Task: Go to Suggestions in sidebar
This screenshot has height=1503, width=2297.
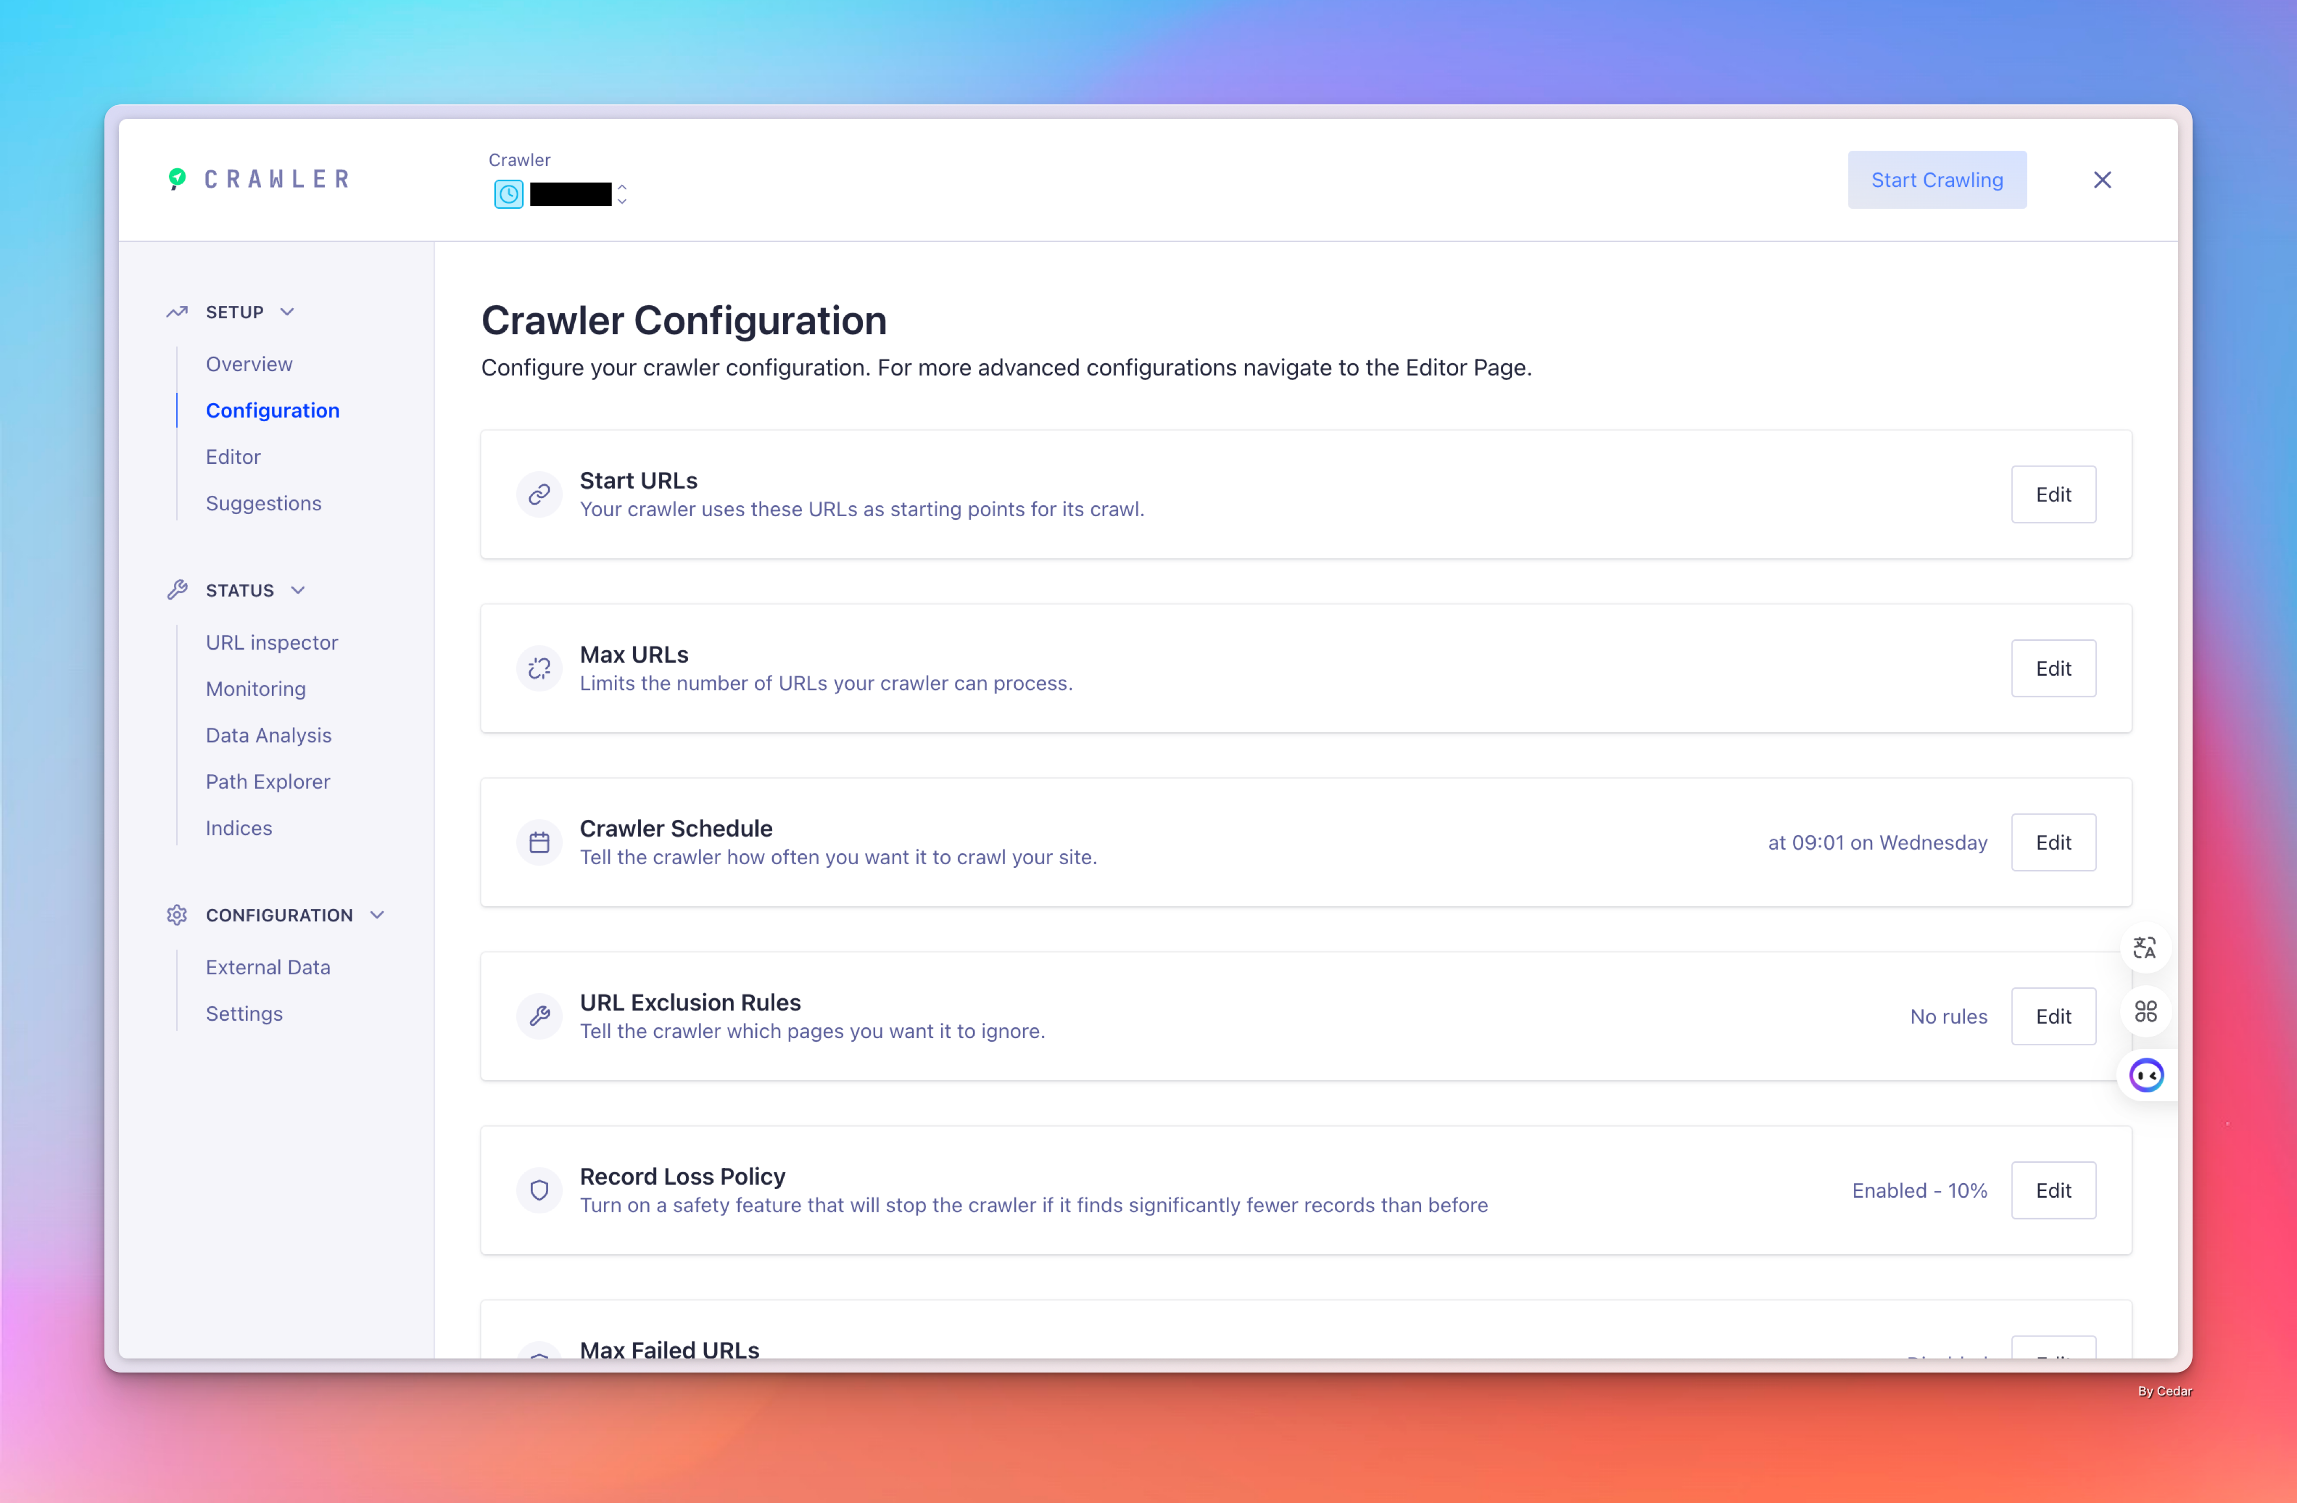Action: coord(264,503)
